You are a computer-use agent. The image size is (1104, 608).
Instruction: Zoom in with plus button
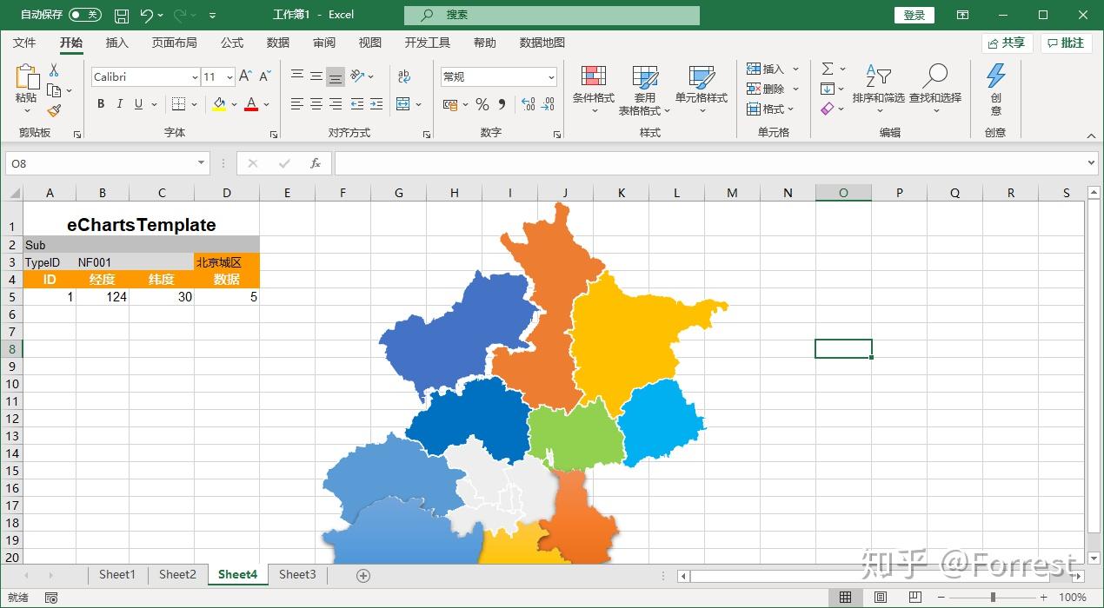click(x=1044, y=598)
